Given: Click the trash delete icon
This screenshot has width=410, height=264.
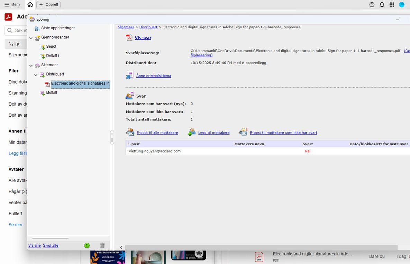Looking at the screenshot, I should point(102,245).
